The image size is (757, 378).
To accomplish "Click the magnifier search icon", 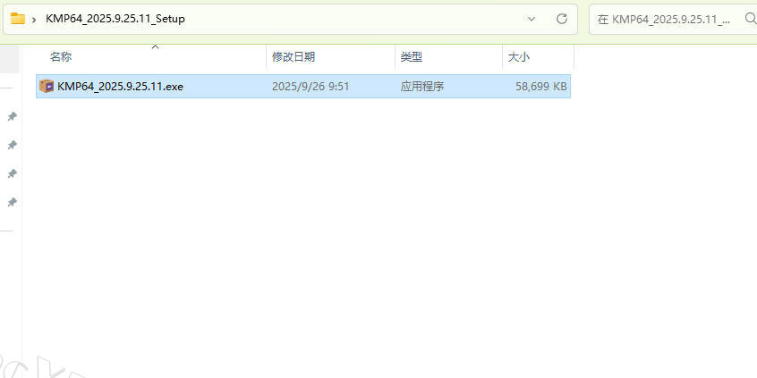I will (x=751, y=19).
